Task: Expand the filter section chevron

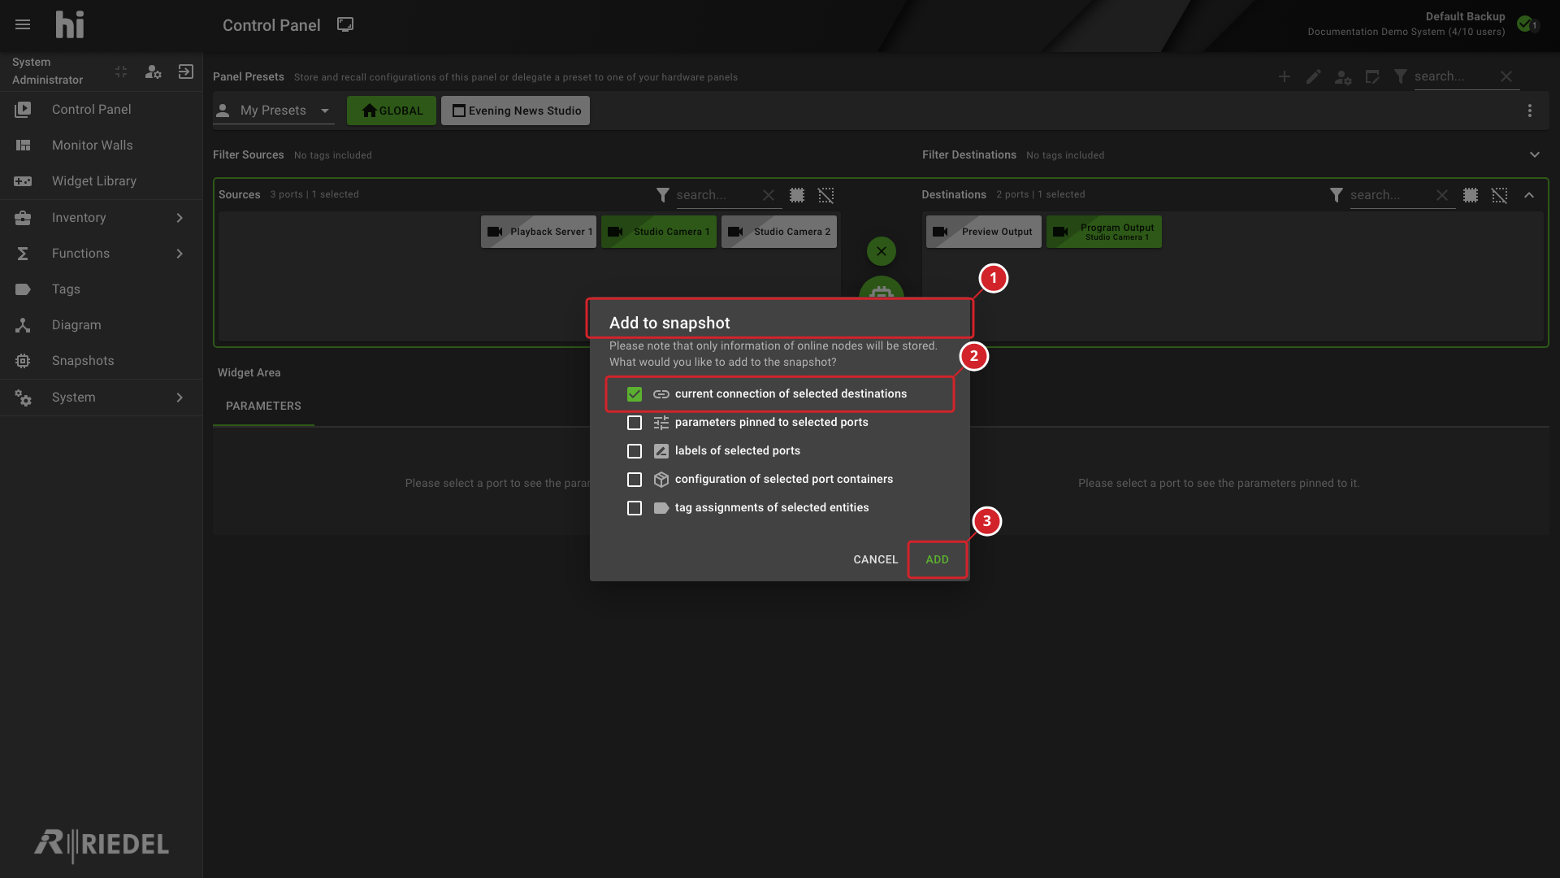Action: point(1535,154)
